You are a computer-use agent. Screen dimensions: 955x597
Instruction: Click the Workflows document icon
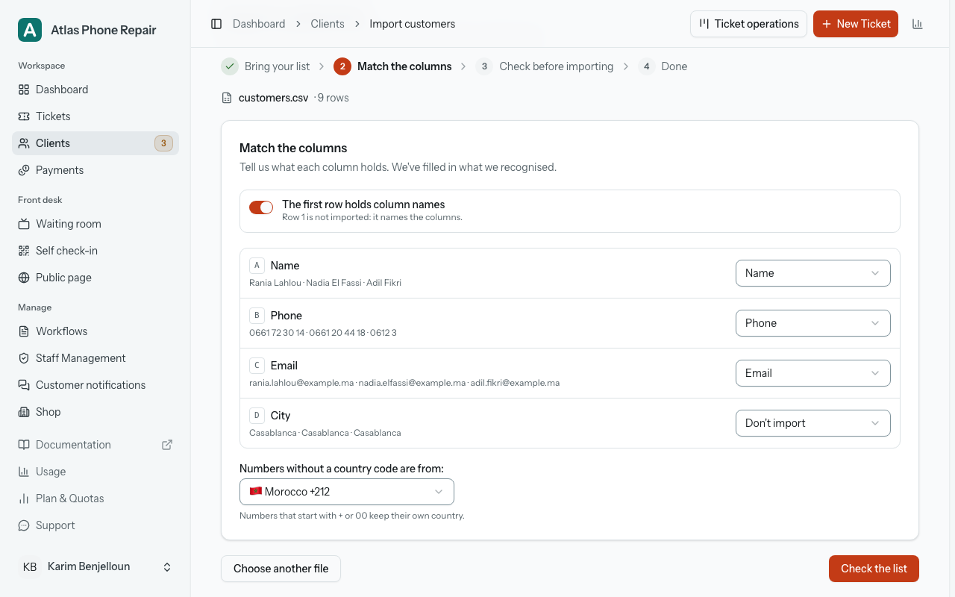[24, 331]
